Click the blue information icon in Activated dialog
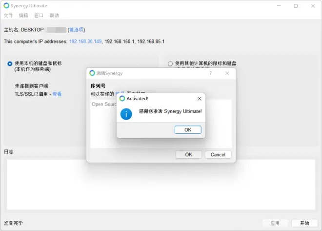Viewport: 322px width, 231px height. (x=126, y=114)
